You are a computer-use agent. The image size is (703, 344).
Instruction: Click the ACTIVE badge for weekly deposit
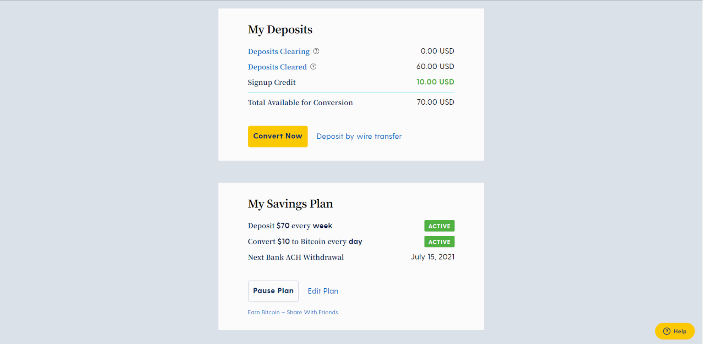coord(439,226)
